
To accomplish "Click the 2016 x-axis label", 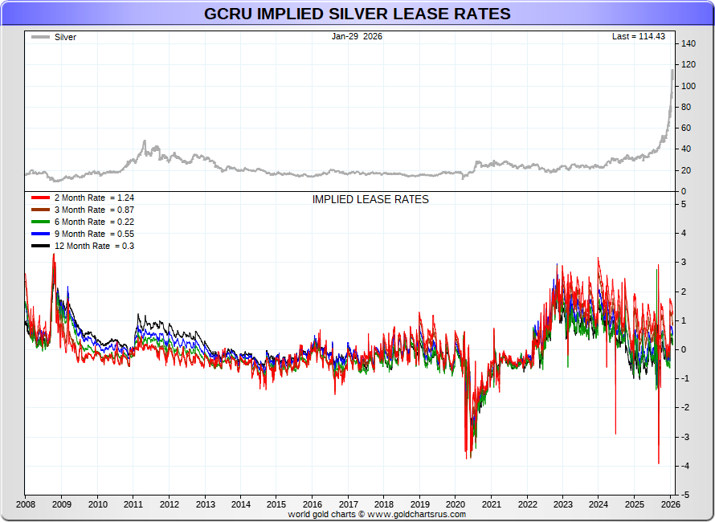I will click(313, 504).
